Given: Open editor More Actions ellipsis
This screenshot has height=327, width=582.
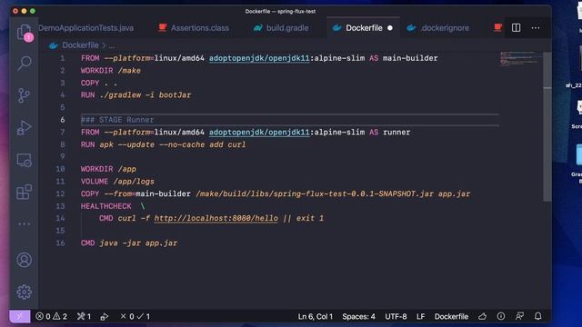Looking at the screenshot, I should pos(536,28).
